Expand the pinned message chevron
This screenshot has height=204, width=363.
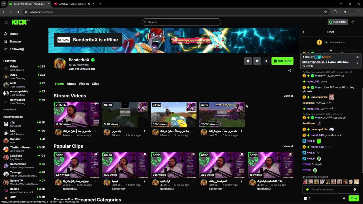tap(357, 63)
